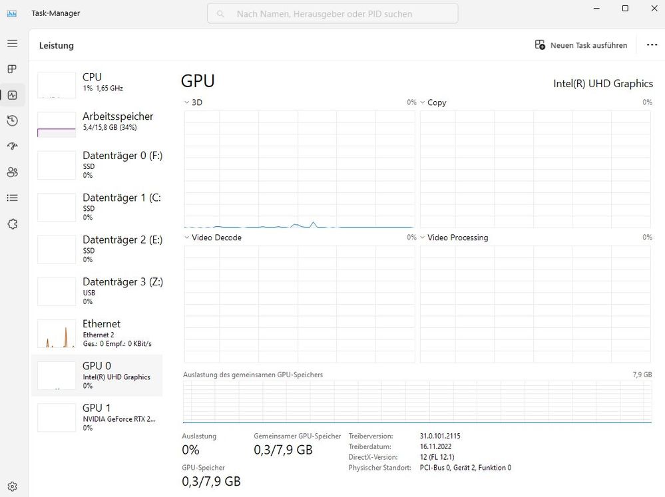The width and height of the screenshot is (665, 497).
Task: Open the App history icon
Action: pyautogui.click(x=12, y=120)
